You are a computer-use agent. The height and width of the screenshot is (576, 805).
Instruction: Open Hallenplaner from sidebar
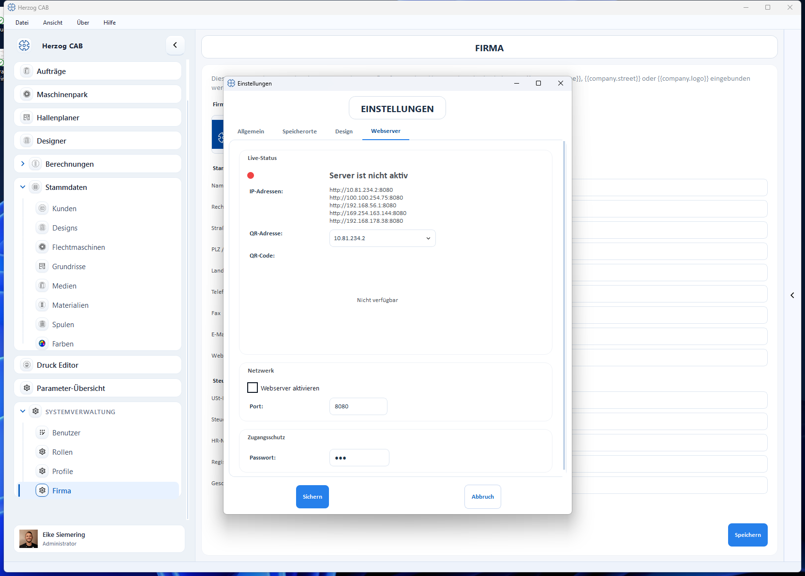click(98, 117)
